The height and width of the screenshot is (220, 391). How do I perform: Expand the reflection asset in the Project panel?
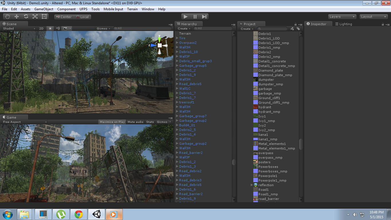[252, 185]
